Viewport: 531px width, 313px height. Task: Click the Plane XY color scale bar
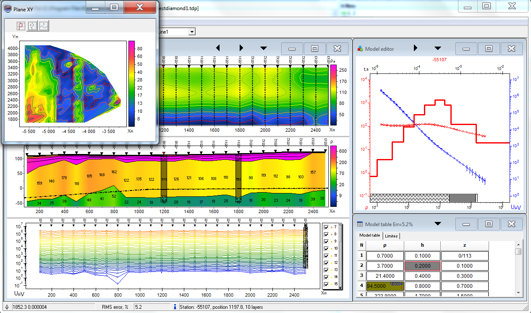pyautogui.click(x=131, y=83)
